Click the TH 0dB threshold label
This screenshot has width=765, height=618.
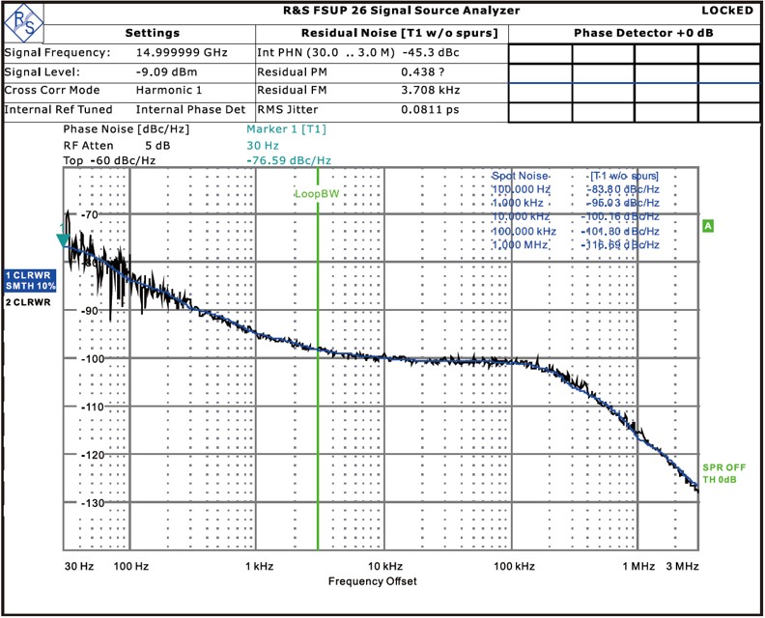coord(720,480)
